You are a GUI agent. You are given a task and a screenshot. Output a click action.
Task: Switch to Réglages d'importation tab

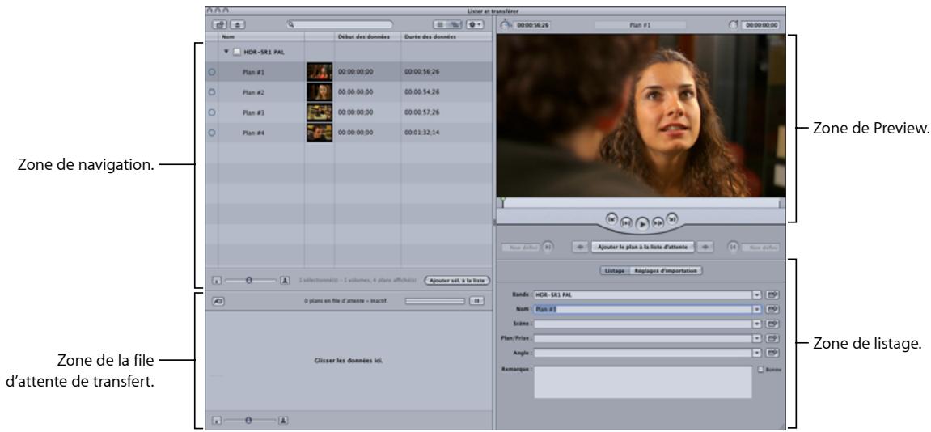(x=666, y=271)
